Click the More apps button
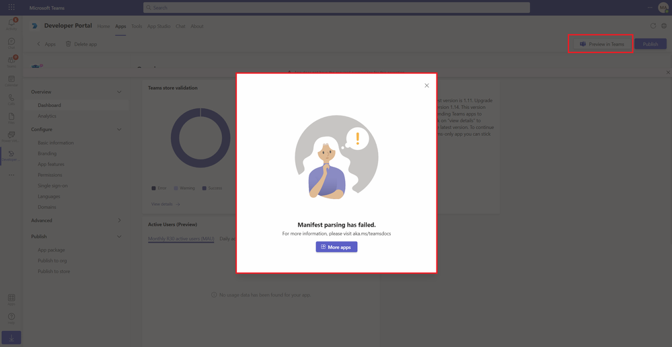 click(x=336, y=247)
